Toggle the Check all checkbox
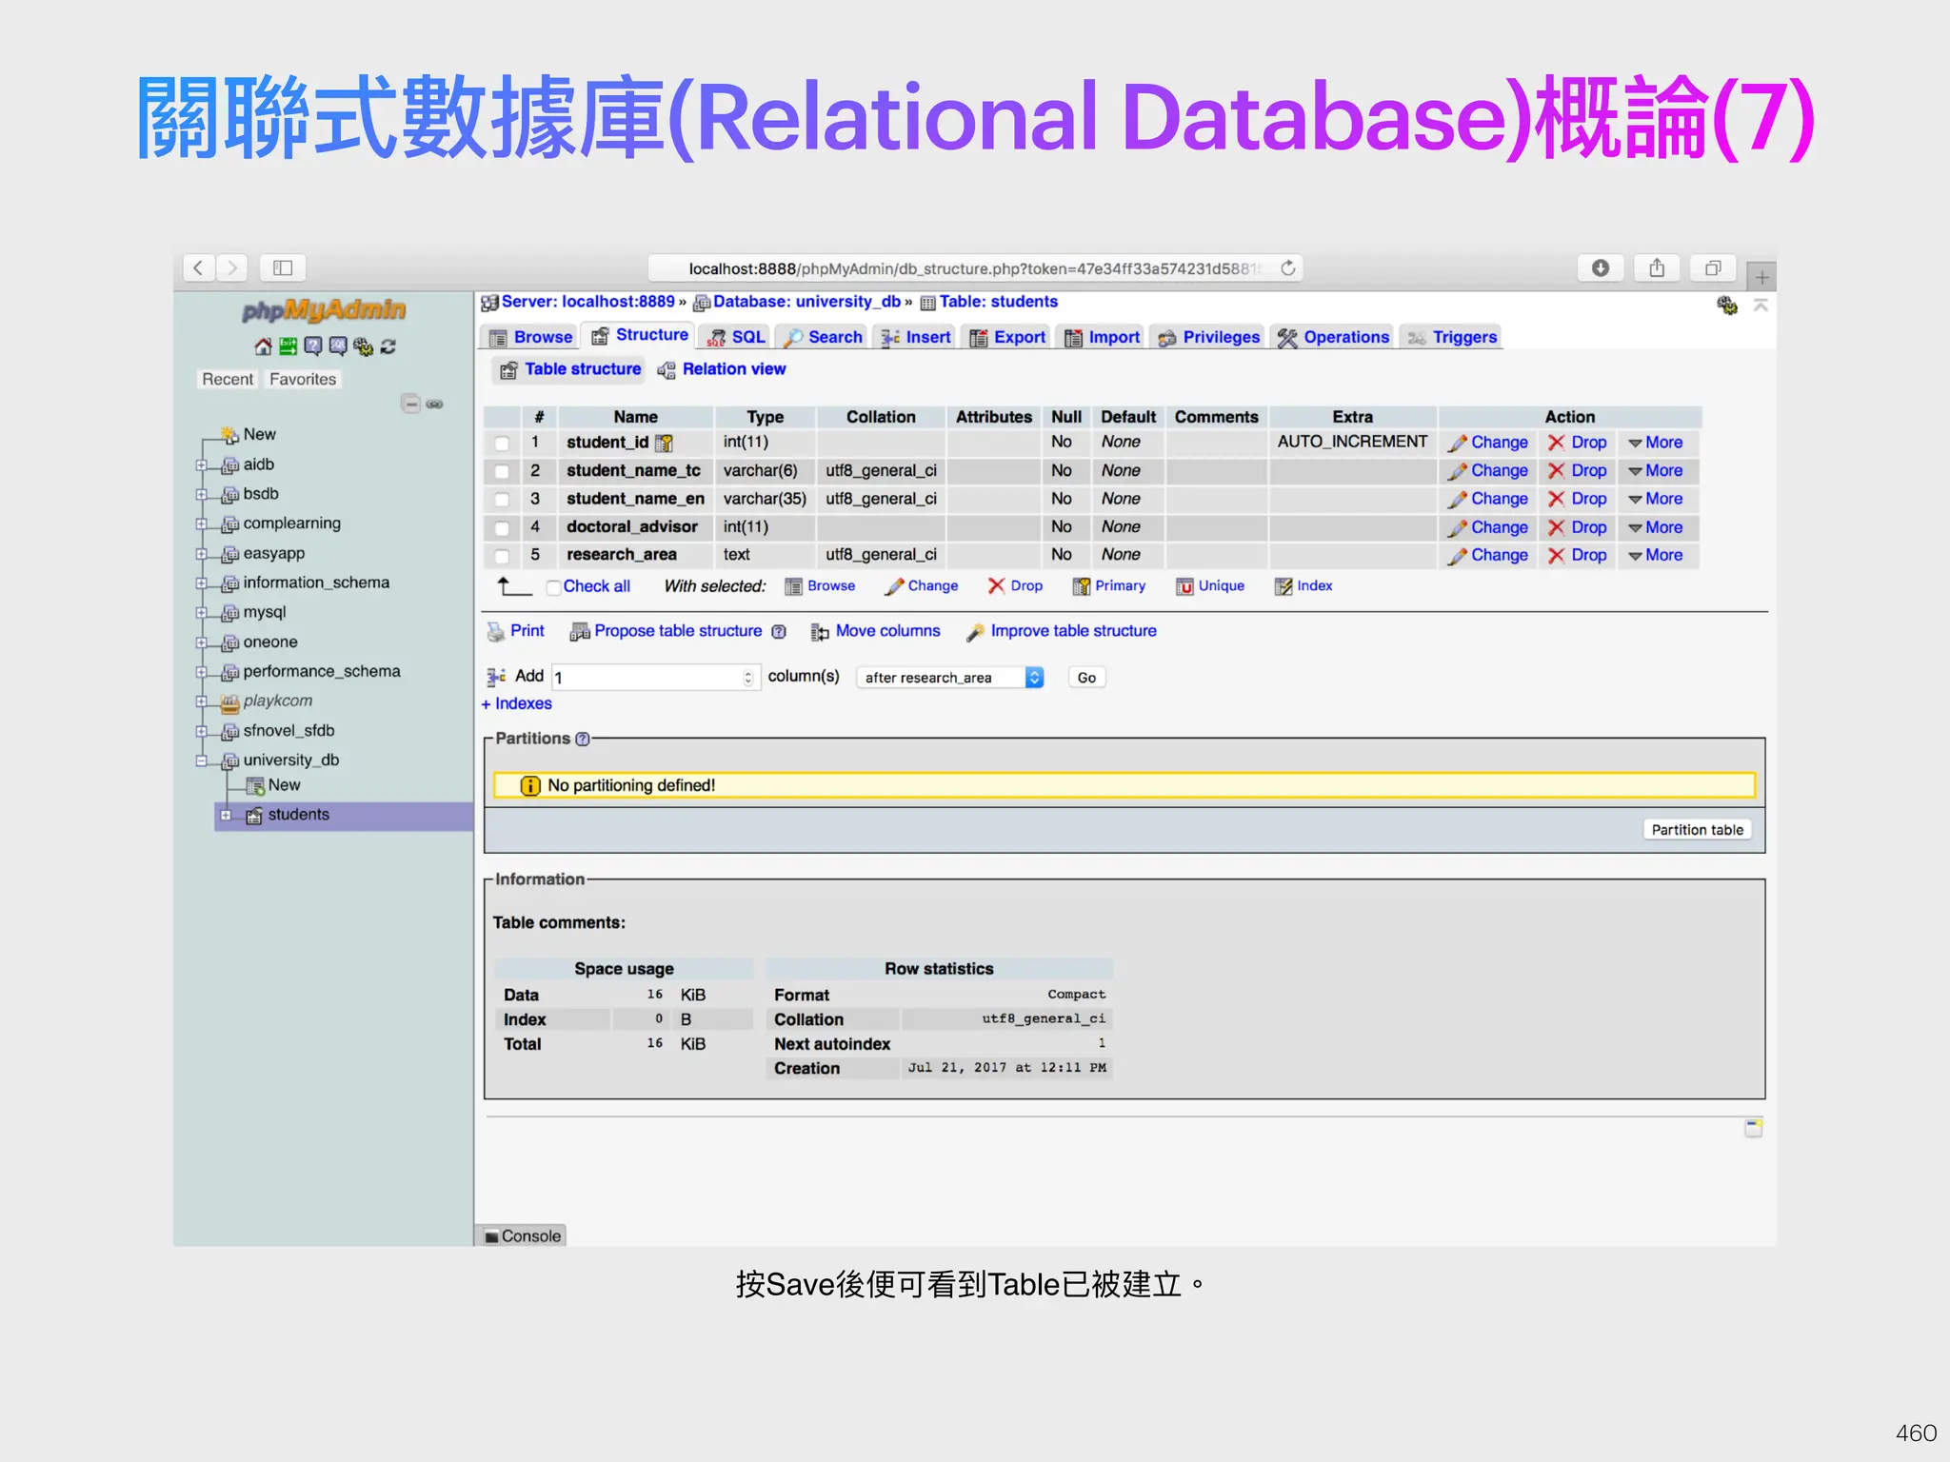This screenshot has width=1950, height=1462. pyautogui.click(x=553, y=587)
